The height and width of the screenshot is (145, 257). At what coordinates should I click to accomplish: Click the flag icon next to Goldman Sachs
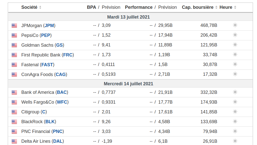tap(14, 45)
